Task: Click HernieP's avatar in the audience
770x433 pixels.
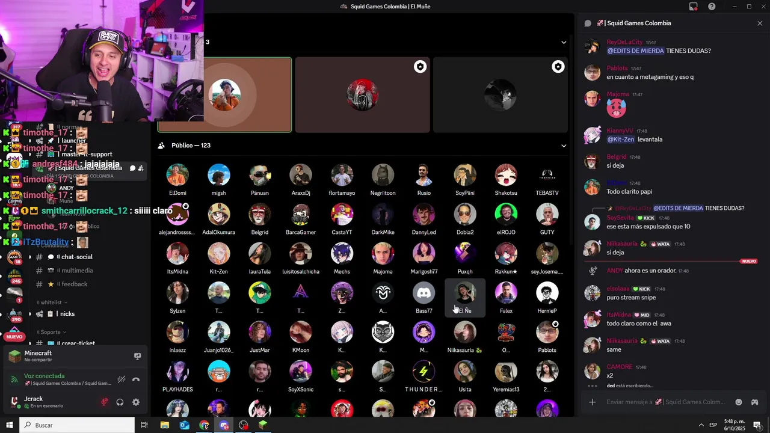Action: [547, 293]
